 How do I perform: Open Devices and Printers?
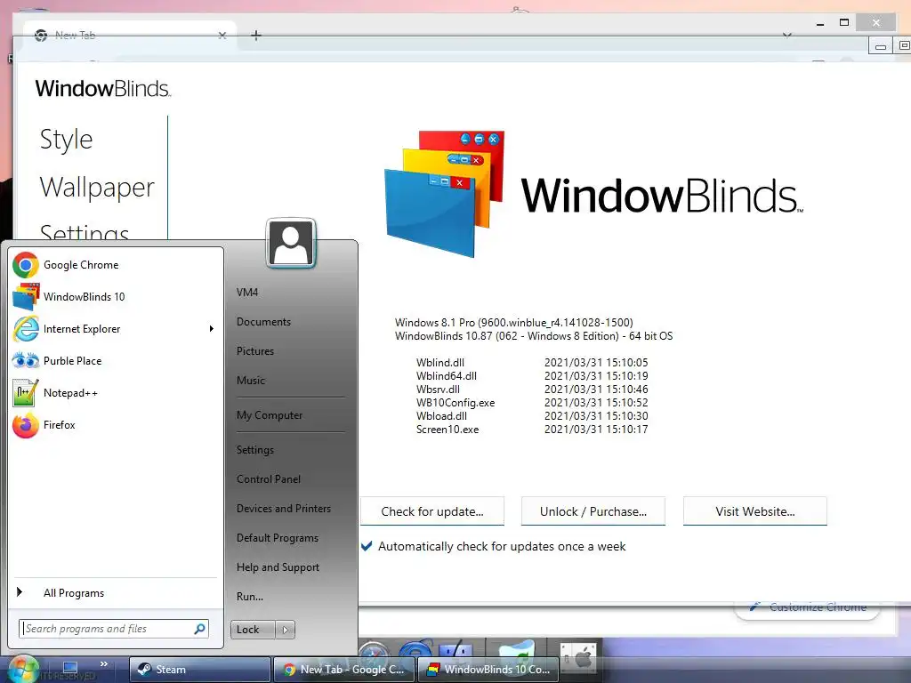point(284,508)
